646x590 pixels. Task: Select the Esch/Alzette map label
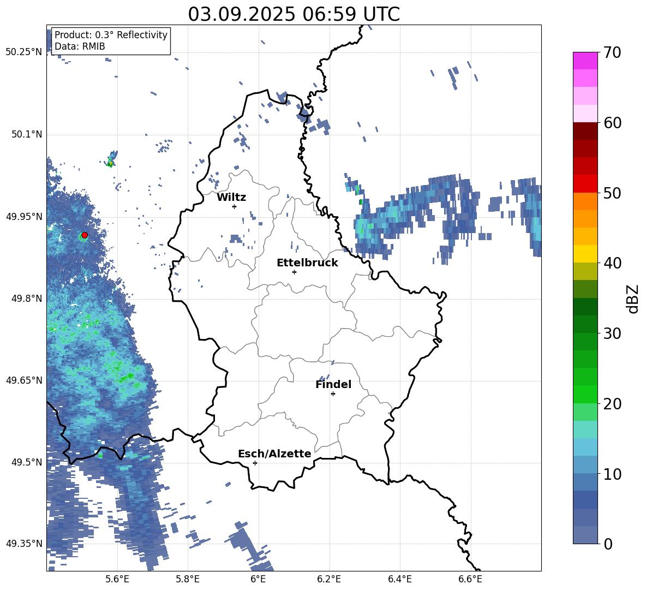coord(274,454)
